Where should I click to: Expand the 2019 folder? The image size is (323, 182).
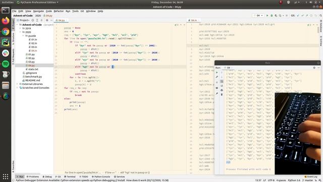tap(20, 28)
